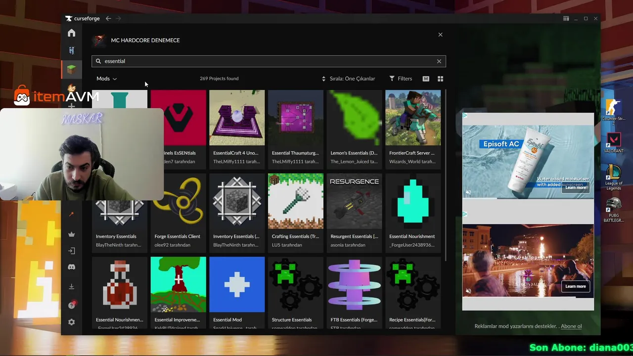The height and width of the screenshot is (356, 633).
Task: Switch to grid view layout icon
Action: (440, 79)
